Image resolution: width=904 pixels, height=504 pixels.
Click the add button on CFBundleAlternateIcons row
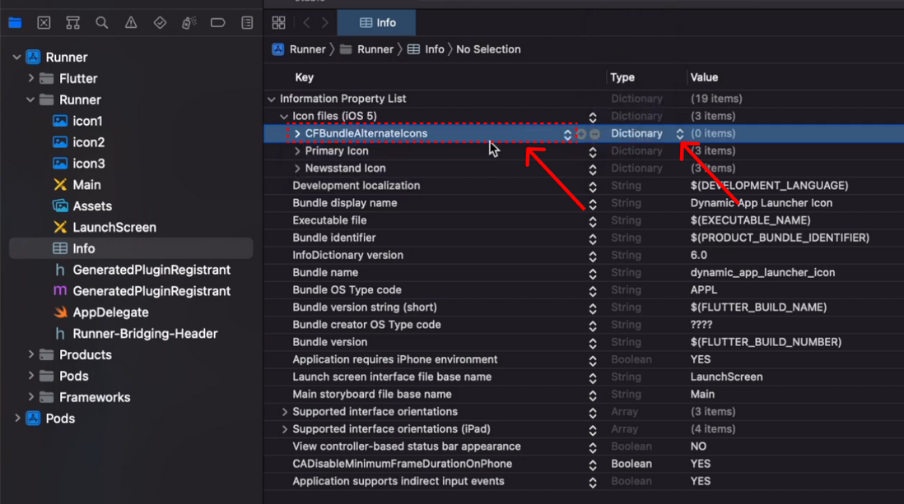(x=581, y=134)
